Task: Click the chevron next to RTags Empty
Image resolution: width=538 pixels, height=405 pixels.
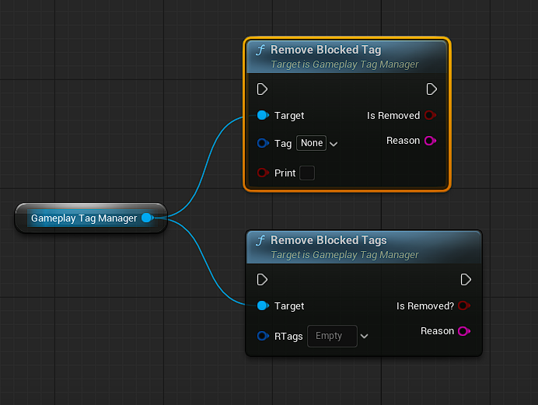Action: [x=364, y=337]
